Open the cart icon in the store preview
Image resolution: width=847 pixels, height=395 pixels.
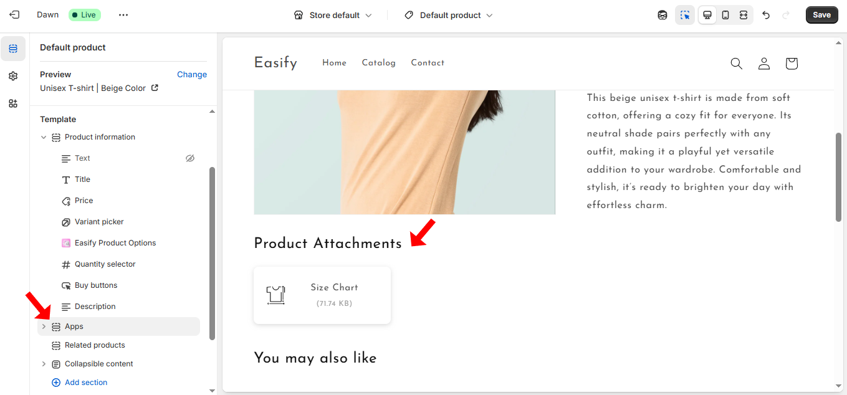pos(792,63)
